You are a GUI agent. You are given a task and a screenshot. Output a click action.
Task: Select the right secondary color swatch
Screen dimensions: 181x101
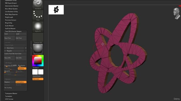41,72
